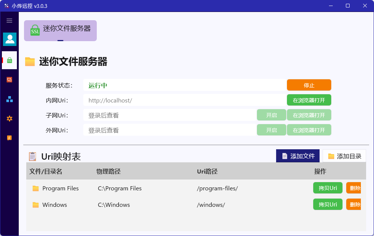This screenshot has height=236, width=374.
Task: Select the C:\Program Files path cell
Action: (120, 189)
